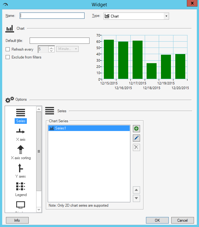199x227 pixels.
Task: Select the Y axes option
Action: tap(21, 168)
